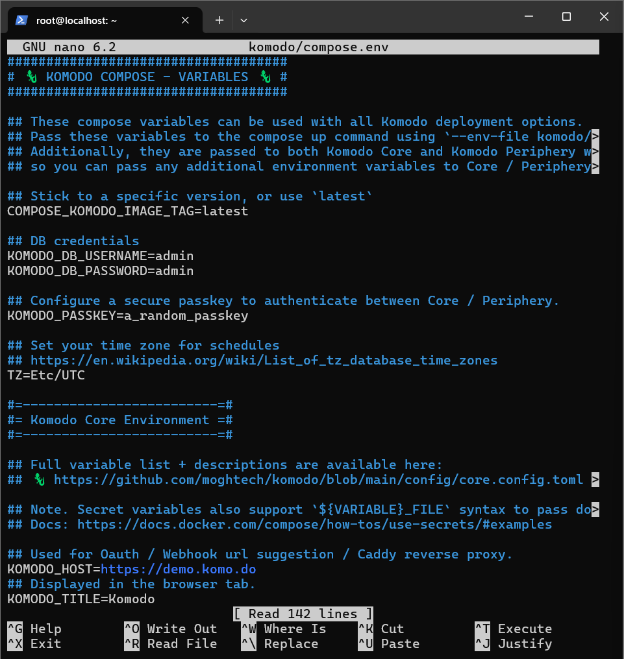This screenshot has width=624, height=659.
Task: Click the 'Note. Secret variables also support' line
Action: click(303, 509)
